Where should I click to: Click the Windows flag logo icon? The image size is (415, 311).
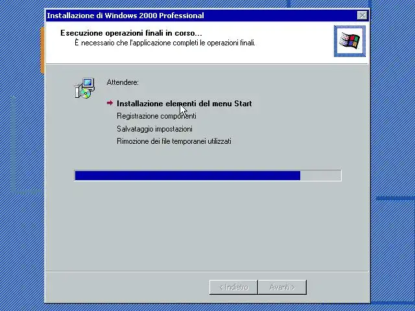point(350,41)
